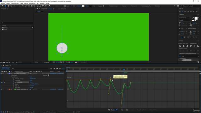Open Composición menu
Image resolution: width=201 pixels, height=113 pixels.
click(x=15, y=3)
